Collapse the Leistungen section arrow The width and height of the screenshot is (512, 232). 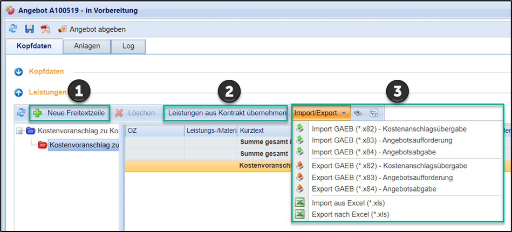19,92
